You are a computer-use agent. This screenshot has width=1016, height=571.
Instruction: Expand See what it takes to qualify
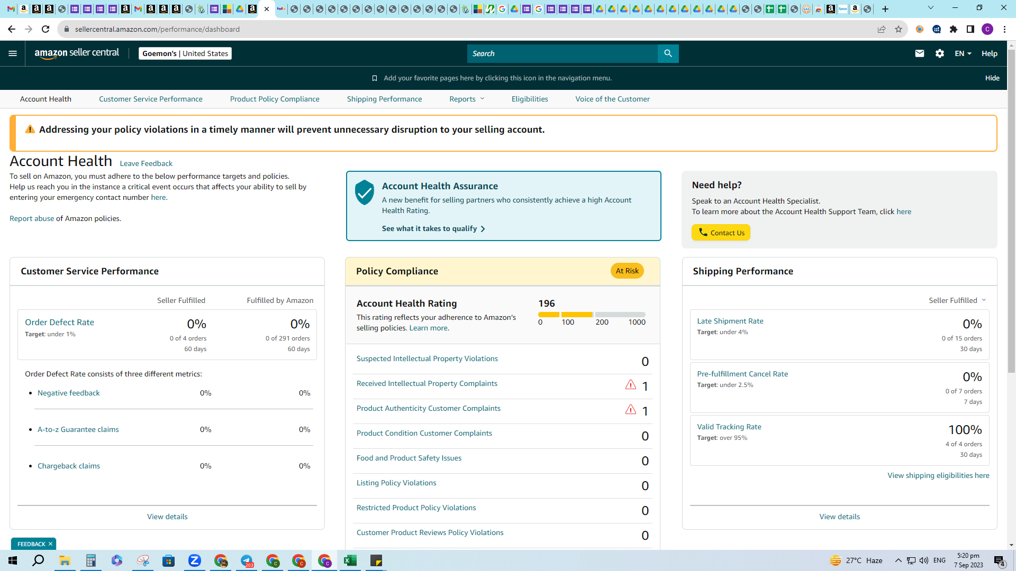(433, 228)
